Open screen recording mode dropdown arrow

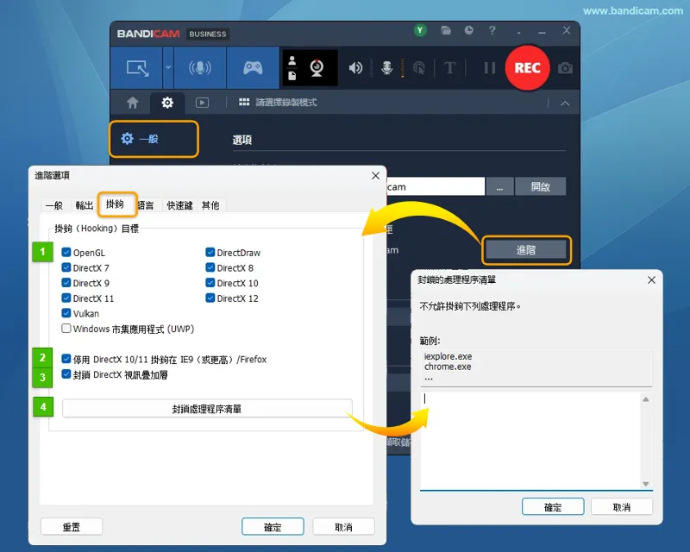click(x=168, y=68)
